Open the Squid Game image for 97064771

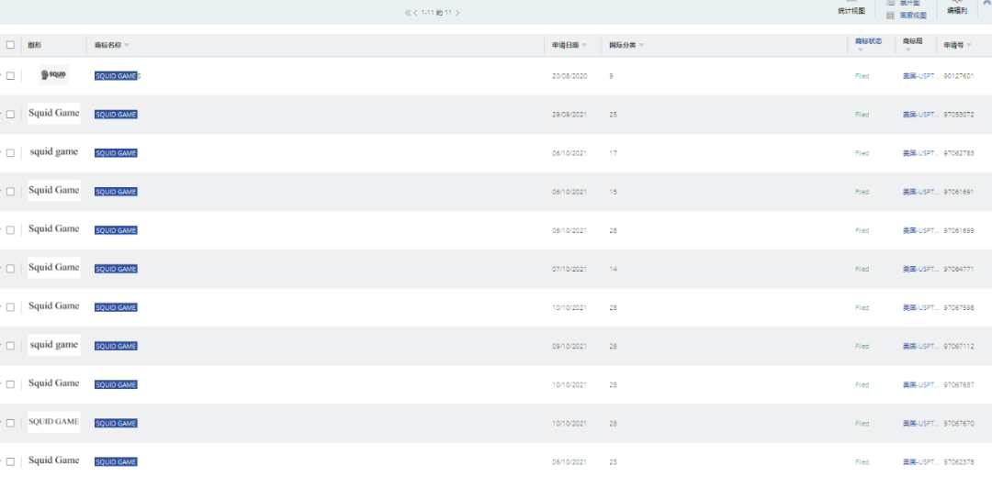(x=54, y=267)
